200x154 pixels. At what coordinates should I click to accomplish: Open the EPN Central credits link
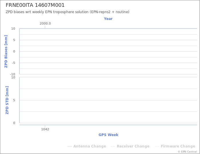[x=187, y=152]
